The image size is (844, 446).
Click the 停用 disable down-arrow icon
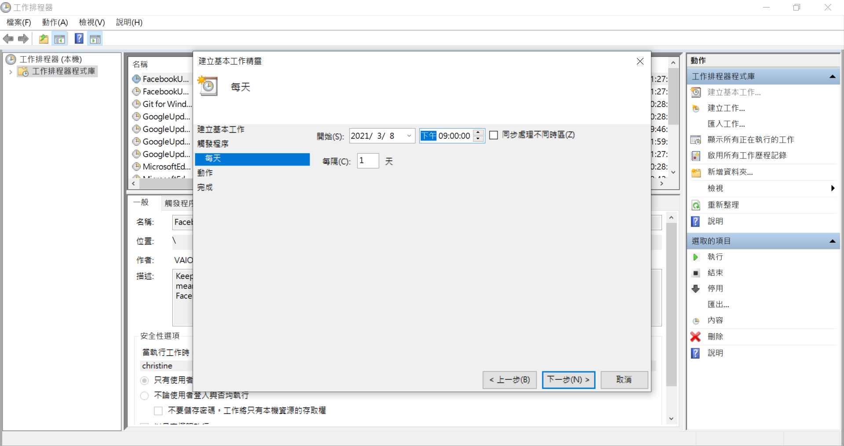coord(695,289)
